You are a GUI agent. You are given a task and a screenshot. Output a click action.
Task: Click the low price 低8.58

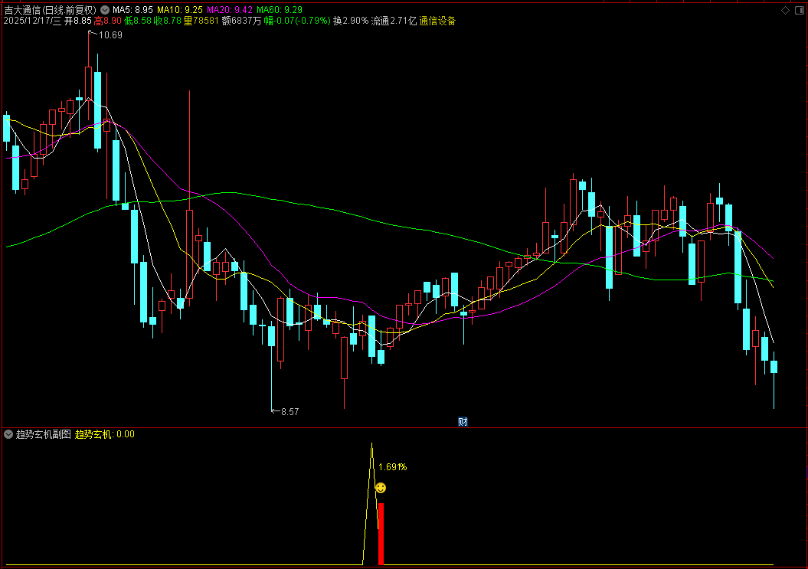[x=138, y=21]
